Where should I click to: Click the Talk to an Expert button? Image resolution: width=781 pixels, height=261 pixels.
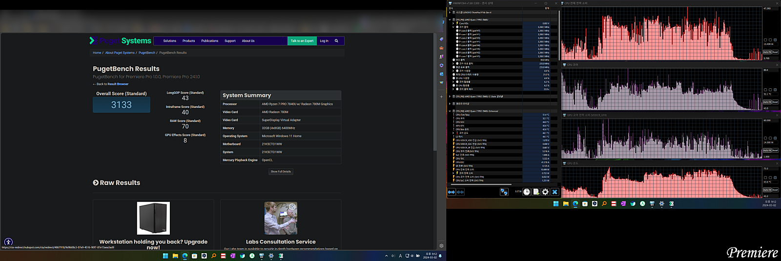coord(302,41)
